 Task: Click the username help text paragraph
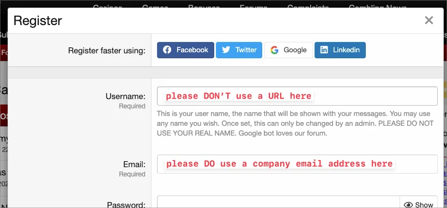click(295, 124)
